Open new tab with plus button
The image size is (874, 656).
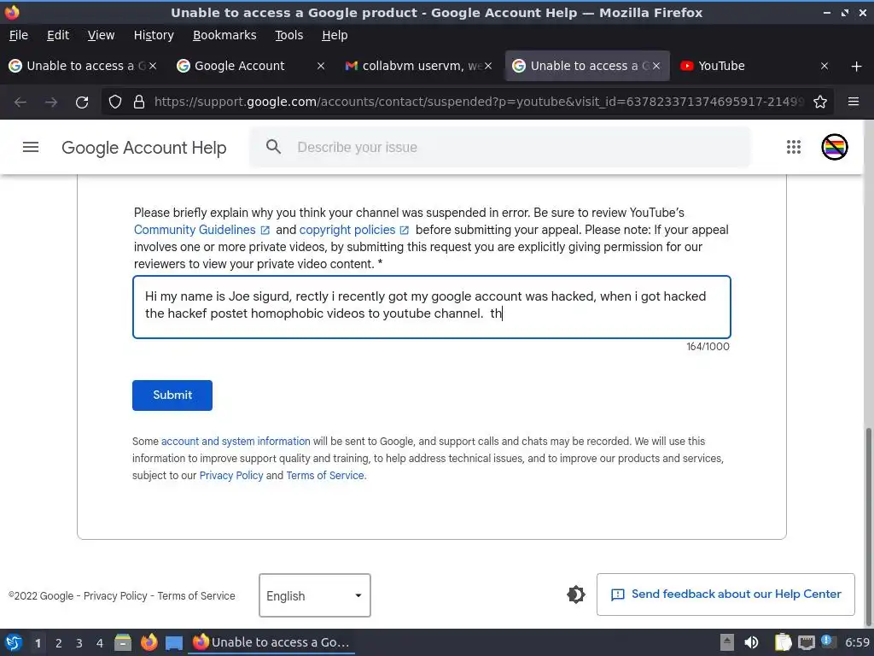click(x=857, y=67)
